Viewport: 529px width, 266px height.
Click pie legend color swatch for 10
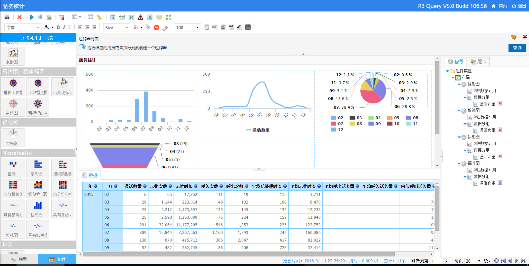click(x=390, y=124)
